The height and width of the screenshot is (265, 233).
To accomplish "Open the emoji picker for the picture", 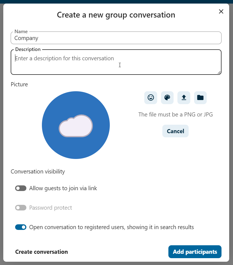I will pos(151,98).
